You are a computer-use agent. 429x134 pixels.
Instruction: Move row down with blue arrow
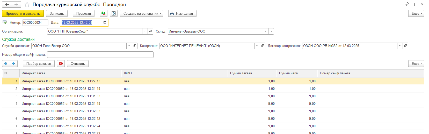click(13, 64)
